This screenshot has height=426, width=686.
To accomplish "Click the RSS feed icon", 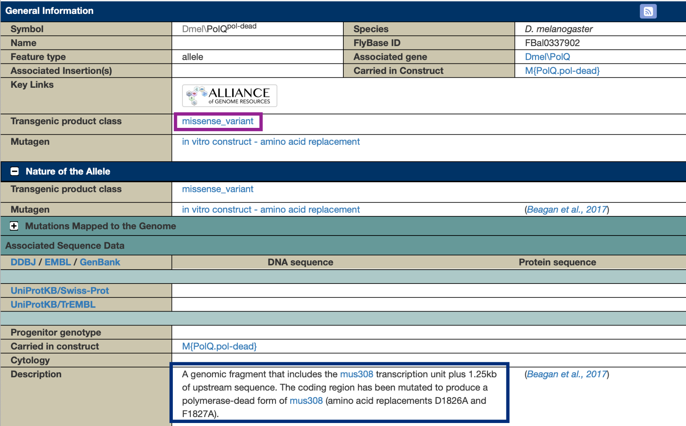I will coord(648,11).
